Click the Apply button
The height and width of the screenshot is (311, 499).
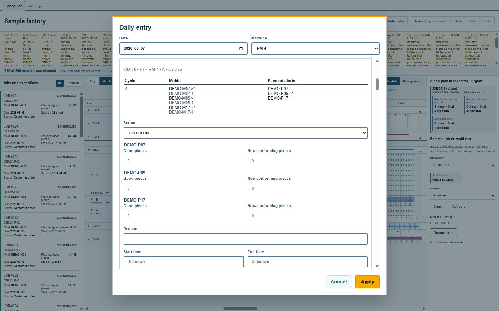click(x=367, y=282)
